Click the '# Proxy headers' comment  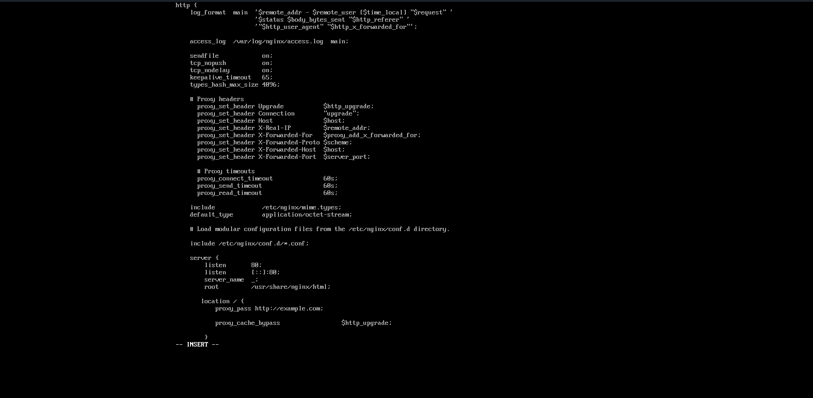217,99
